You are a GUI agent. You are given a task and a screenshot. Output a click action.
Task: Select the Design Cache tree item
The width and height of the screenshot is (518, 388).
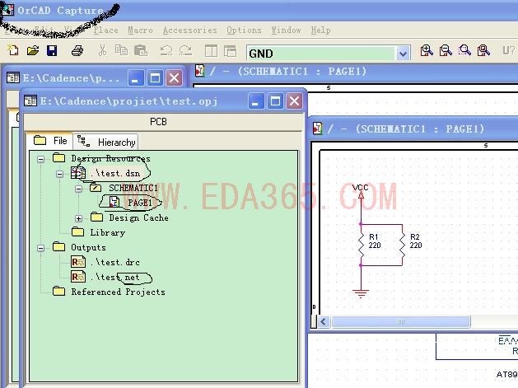click(x=138, y=217)
